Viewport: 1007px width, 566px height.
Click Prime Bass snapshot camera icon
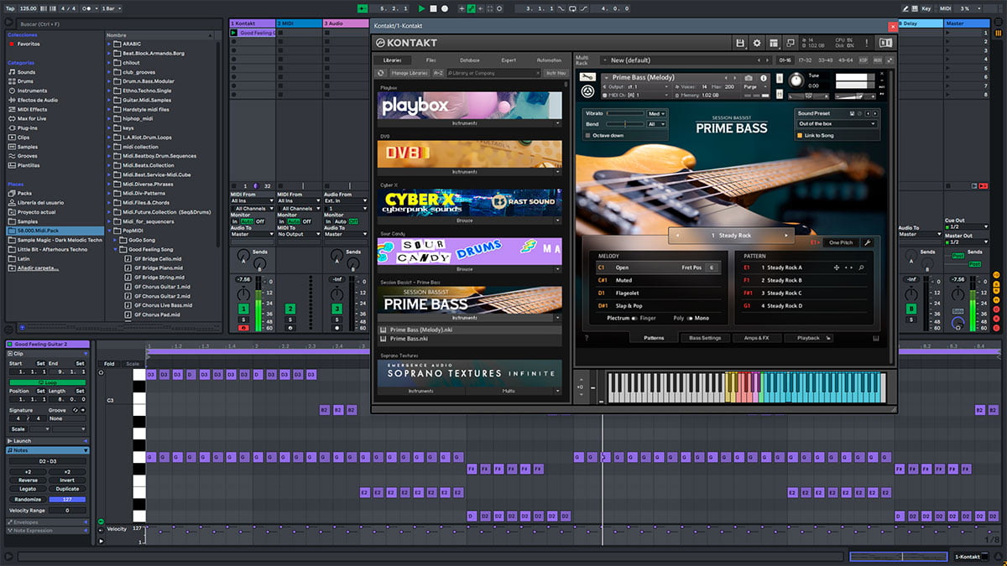click(749, 77)
